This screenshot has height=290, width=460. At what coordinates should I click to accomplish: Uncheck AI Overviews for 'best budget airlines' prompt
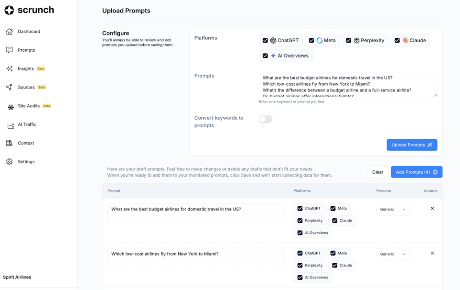pos(300,233)
